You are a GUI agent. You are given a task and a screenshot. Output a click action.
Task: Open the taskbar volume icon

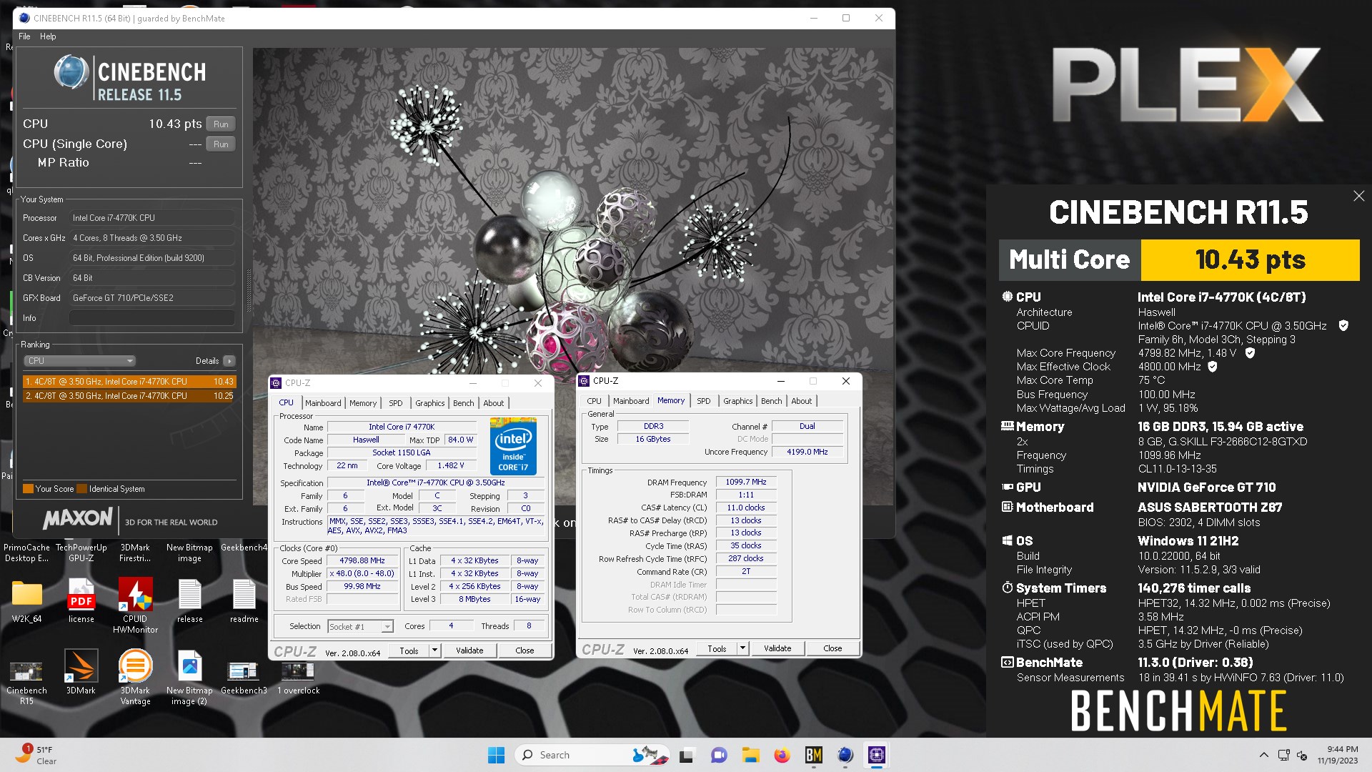(x=1302, y=755)
